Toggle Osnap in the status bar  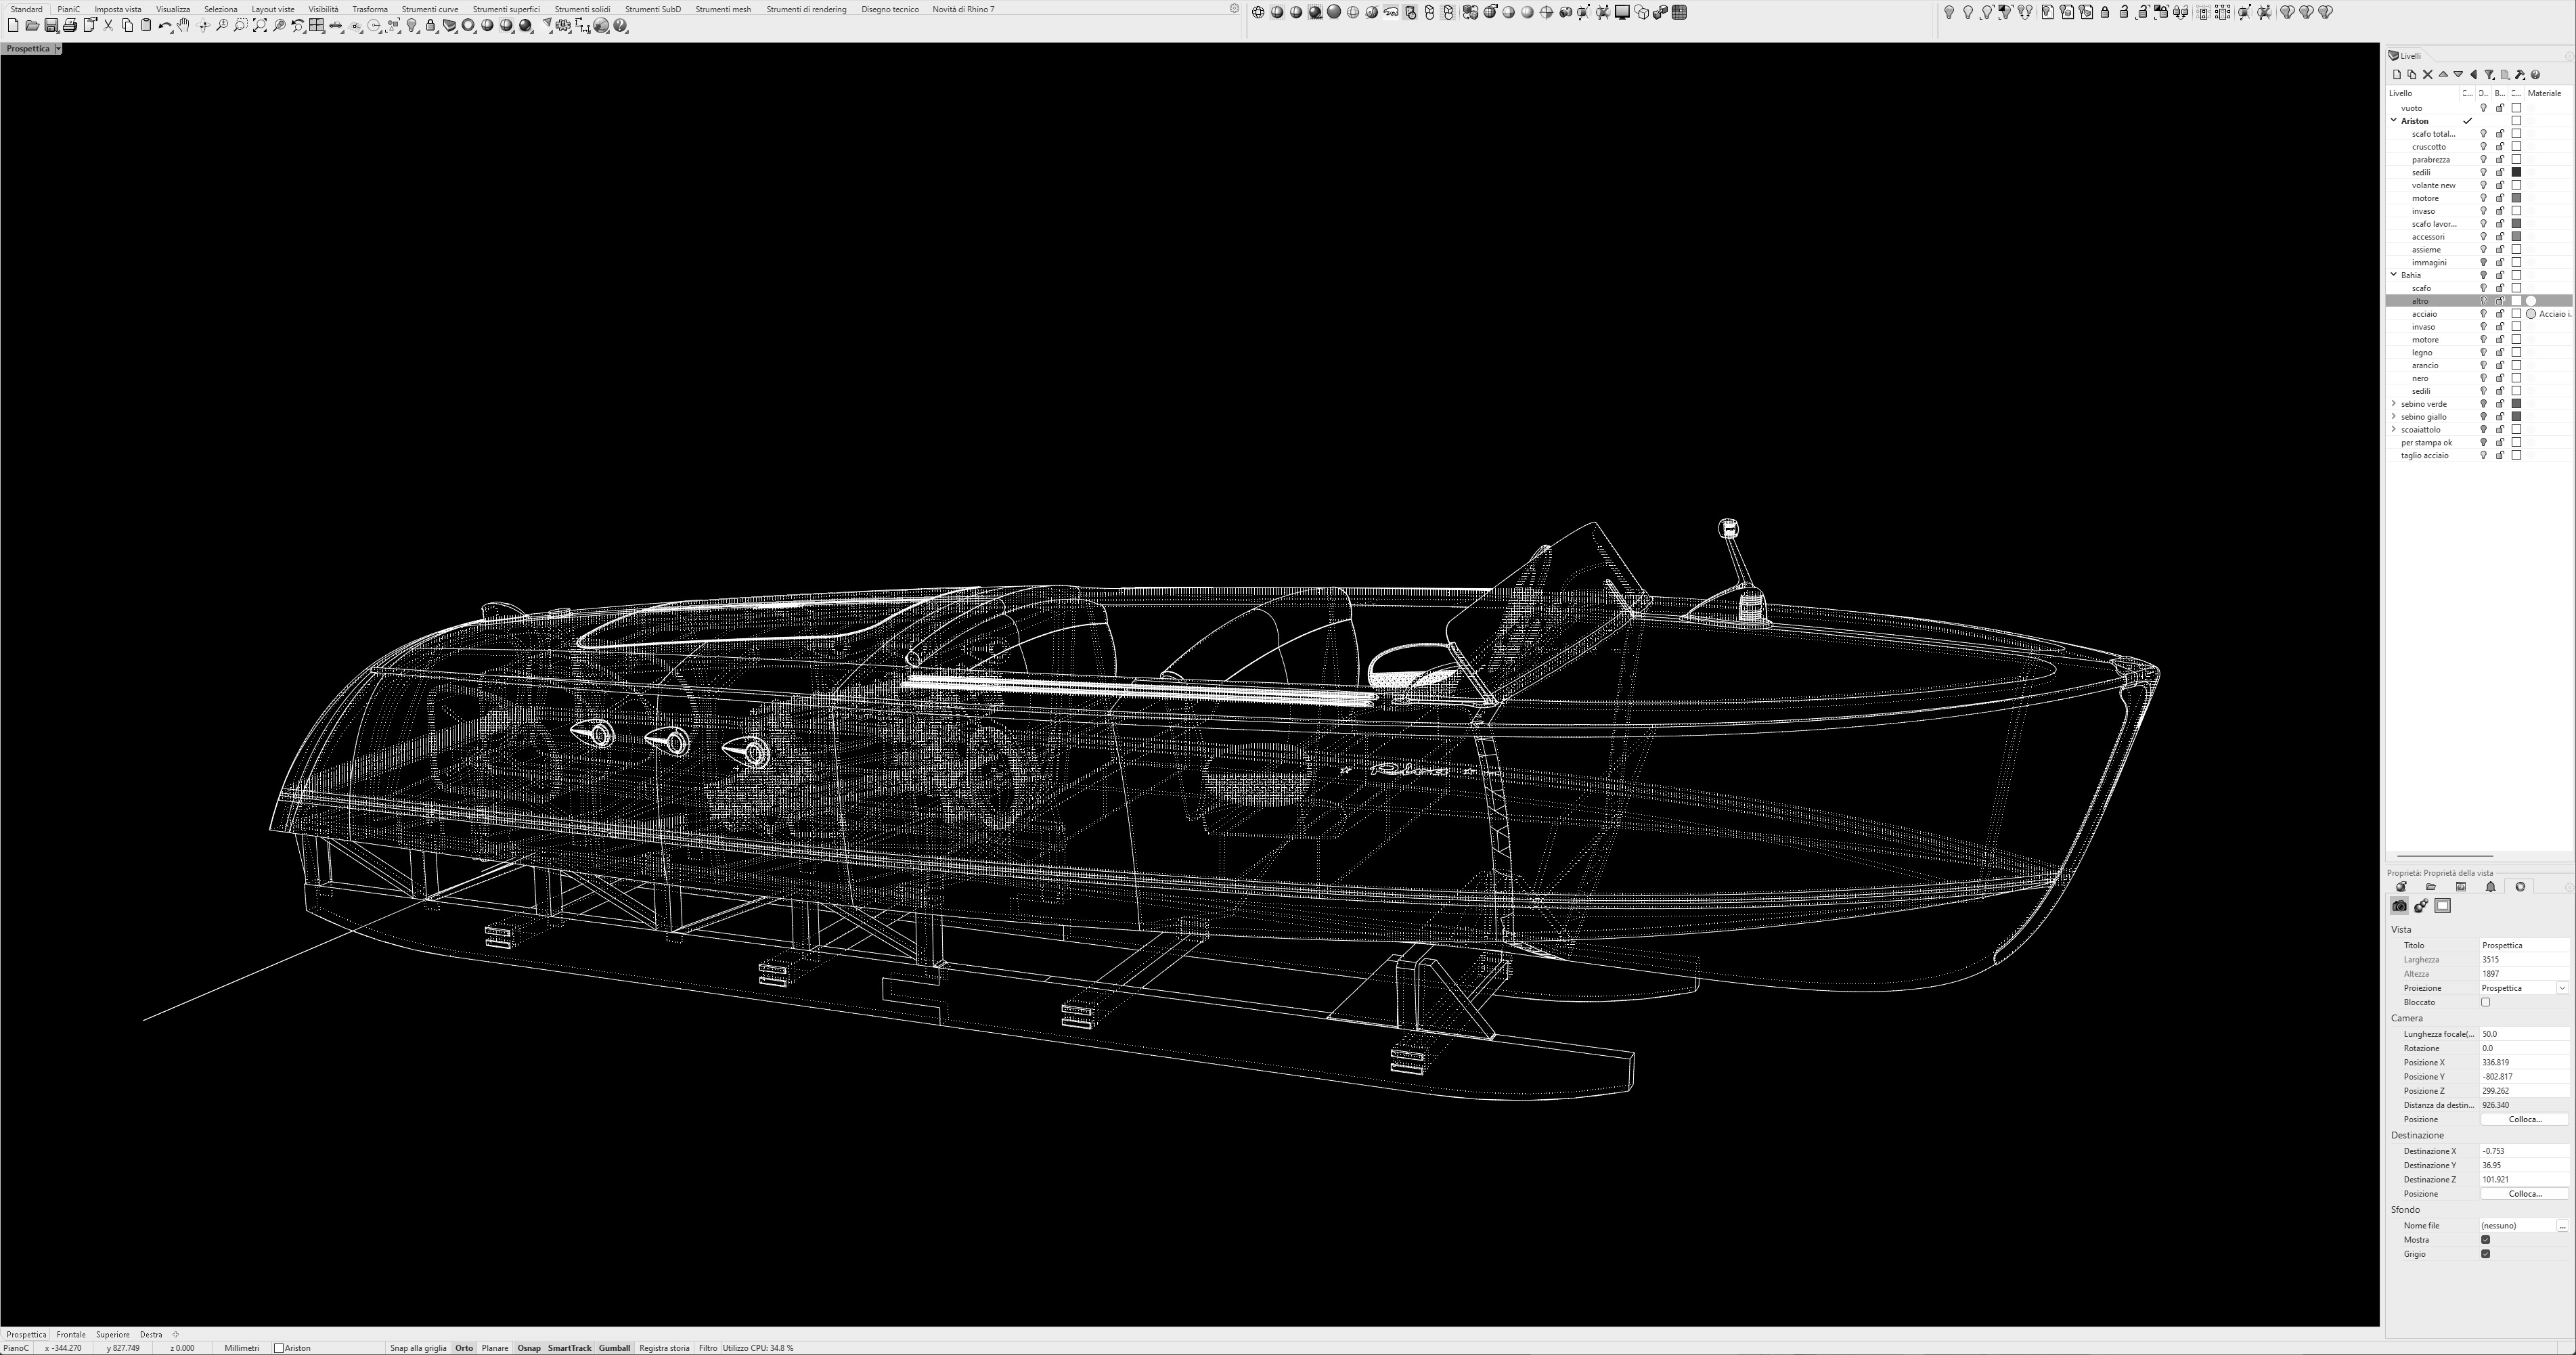(528, 1348)
